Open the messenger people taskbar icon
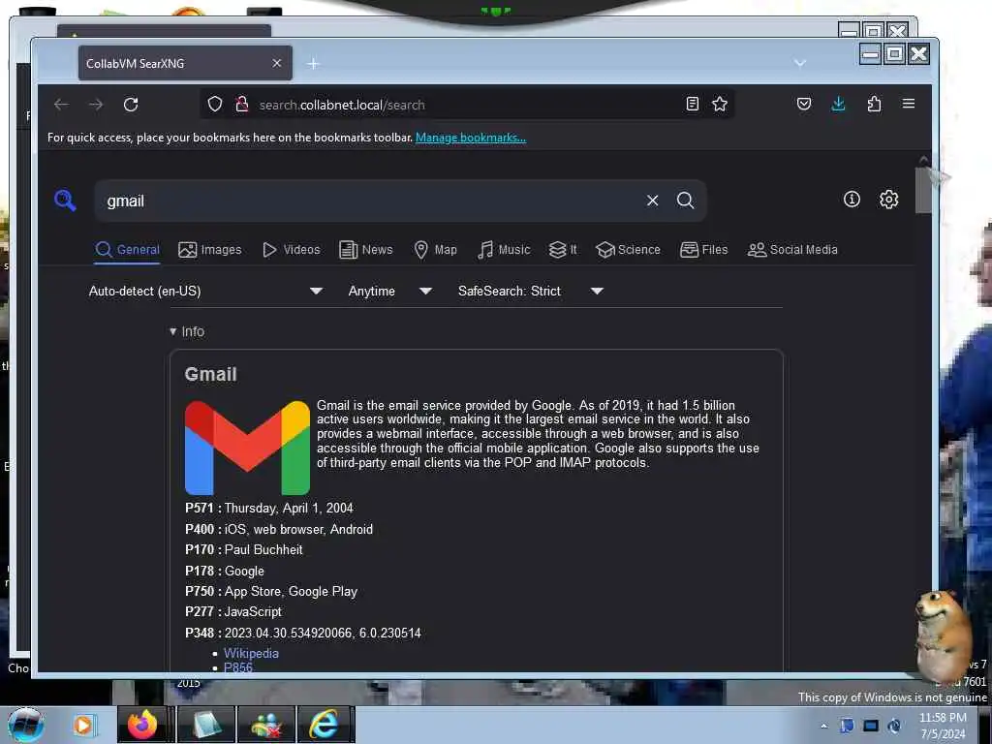Viewport: 992px width, 744px height. (x=265, y=725)
